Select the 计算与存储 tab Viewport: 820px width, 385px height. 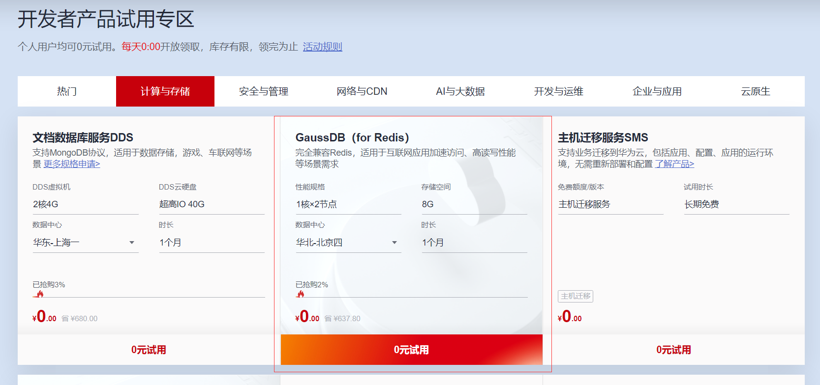pyautogui.click(x=165, y=91)
